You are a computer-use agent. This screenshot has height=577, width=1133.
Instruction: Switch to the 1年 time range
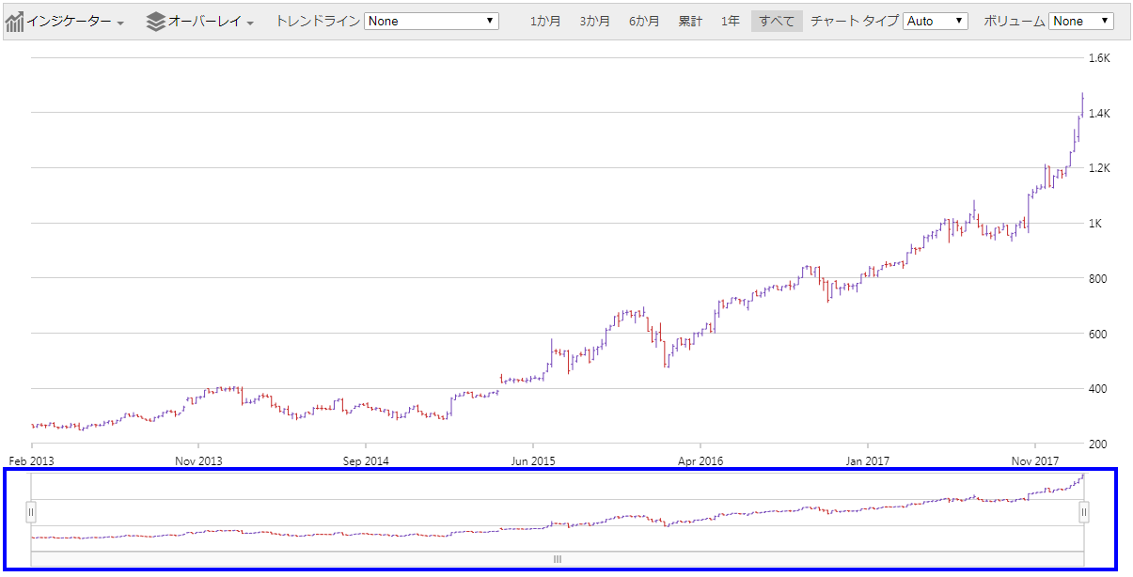coord(731,20)
